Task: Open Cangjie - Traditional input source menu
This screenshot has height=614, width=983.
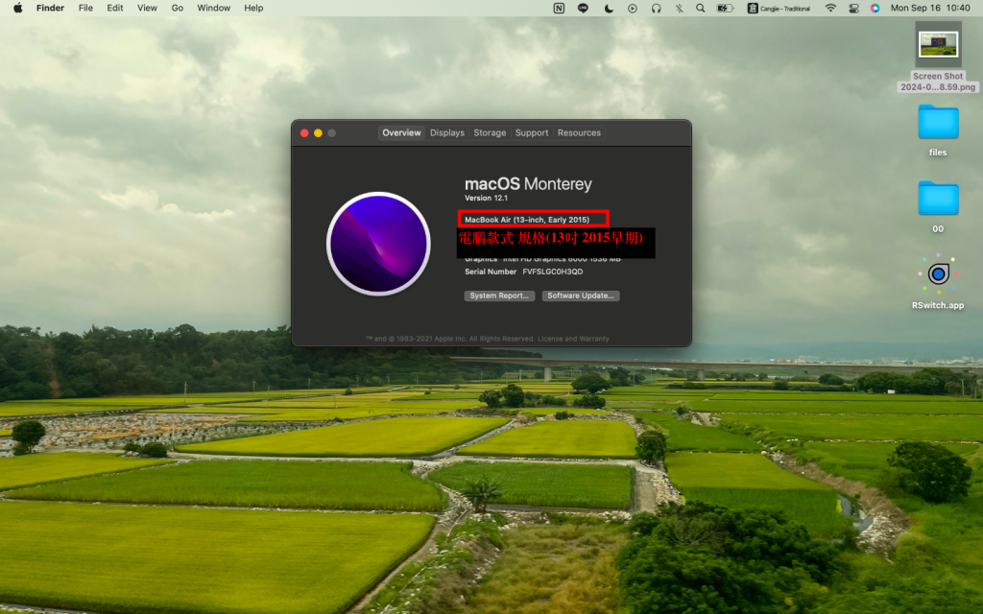Action: 779,8
